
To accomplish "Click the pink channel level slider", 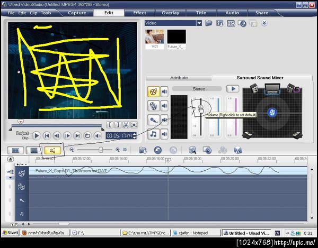I will point(236,117).
